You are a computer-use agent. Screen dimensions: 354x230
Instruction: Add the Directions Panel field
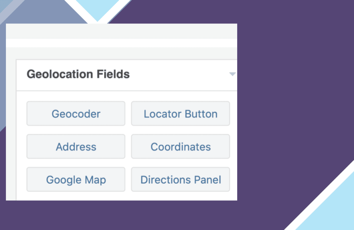[180, 180]
